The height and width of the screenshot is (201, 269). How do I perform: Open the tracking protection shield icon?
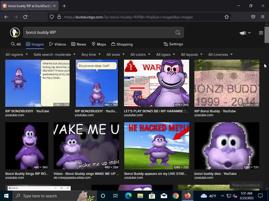52,17
